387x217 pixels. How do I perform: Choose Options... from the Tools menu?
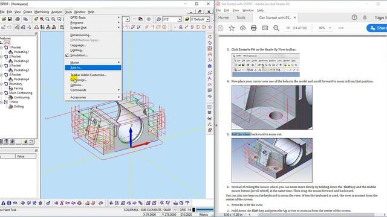point(93,85)
